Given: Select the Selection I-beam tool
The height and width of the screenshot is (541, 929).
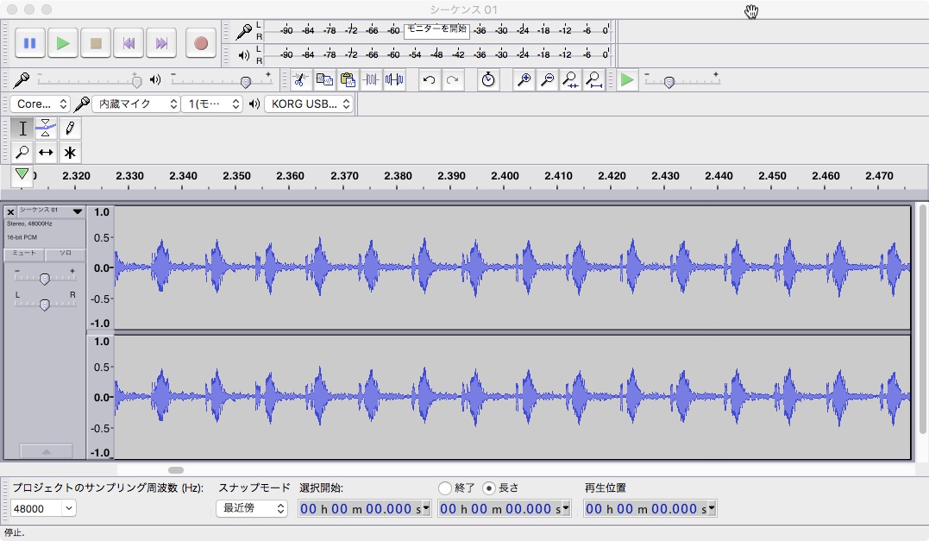Looking at the screenshot, I should click(x=22, y=128).
